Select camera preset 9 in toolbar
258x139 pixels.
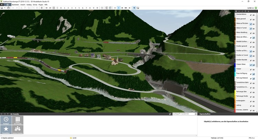[x=94, y=8]
